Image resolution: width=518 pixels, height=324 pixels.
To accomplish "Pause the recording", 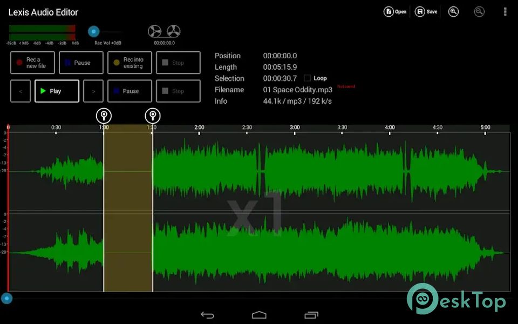I will [81, 63].
